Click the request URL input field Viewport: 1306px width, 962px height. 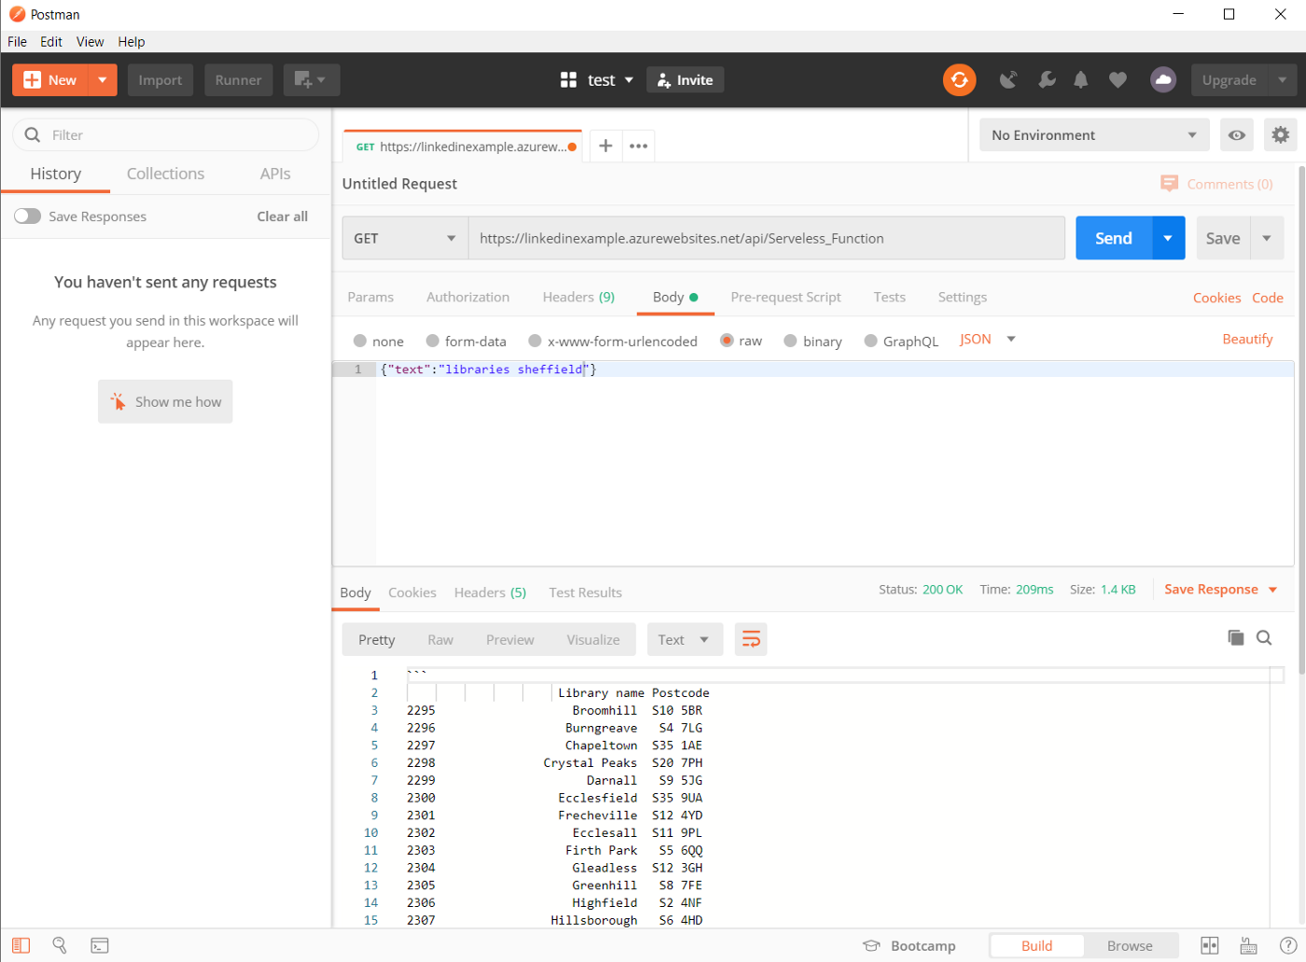[x=765, y=239]
